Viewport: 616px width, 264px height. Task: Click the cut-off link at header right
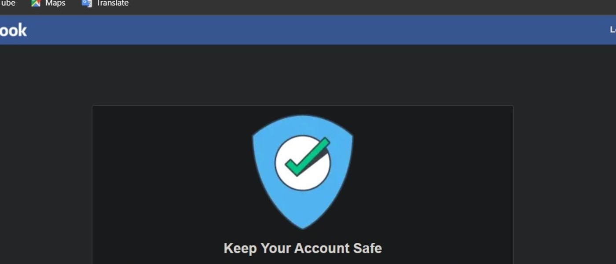[x=612, y=29]
